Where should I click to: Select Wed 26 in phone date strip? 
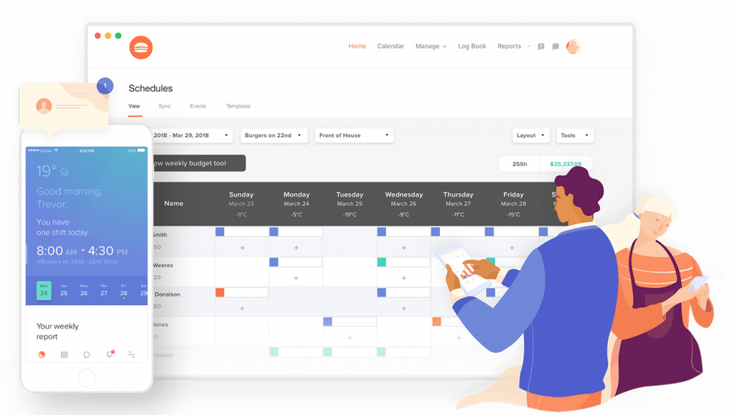[x=84, y=291]
